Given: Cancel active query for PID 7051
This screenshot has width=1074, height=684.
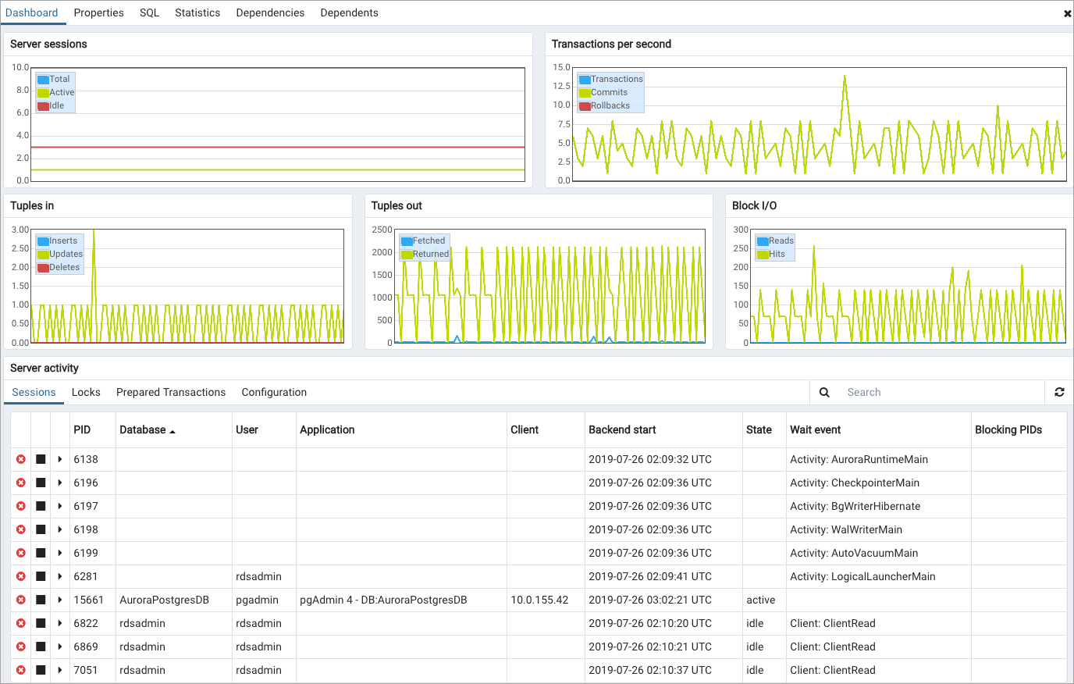Looking at the screenshot, I should point(41,670).
